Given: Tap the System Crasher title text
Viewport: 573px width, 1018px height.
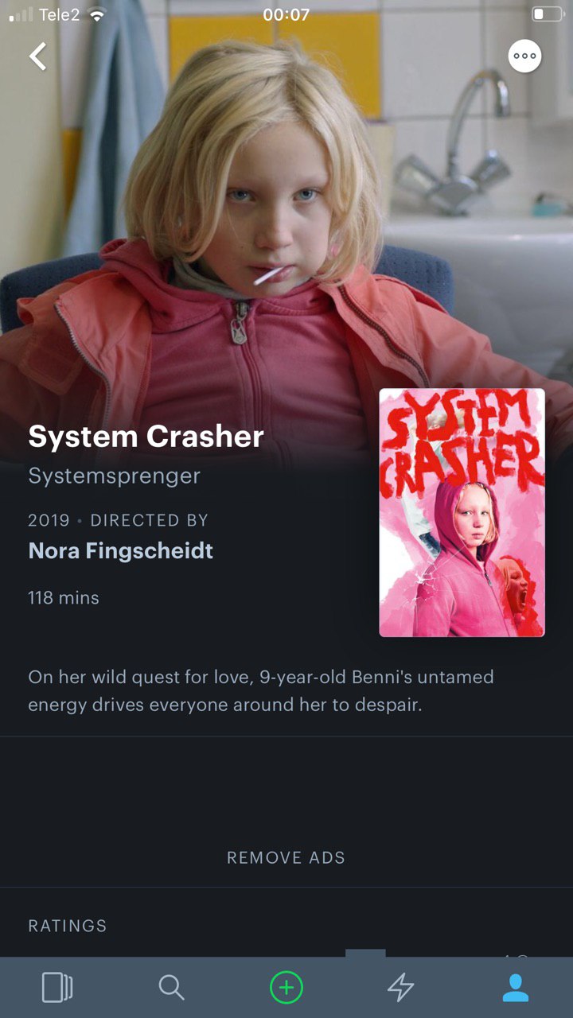Looking at the screenshot, I should (146, 437).
